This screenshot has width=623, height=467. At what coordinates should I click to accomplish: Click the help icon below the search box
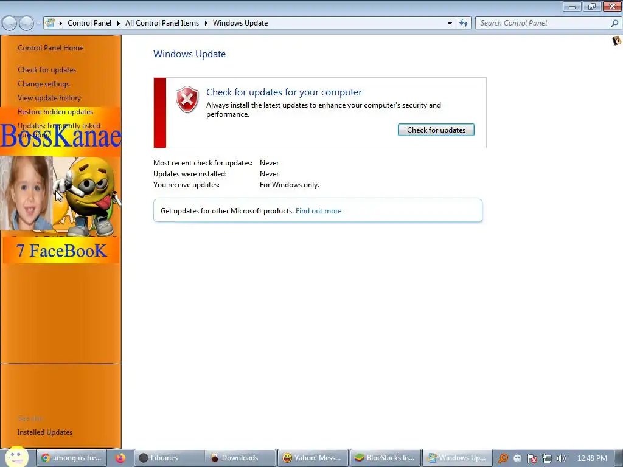tap(617, 41)
